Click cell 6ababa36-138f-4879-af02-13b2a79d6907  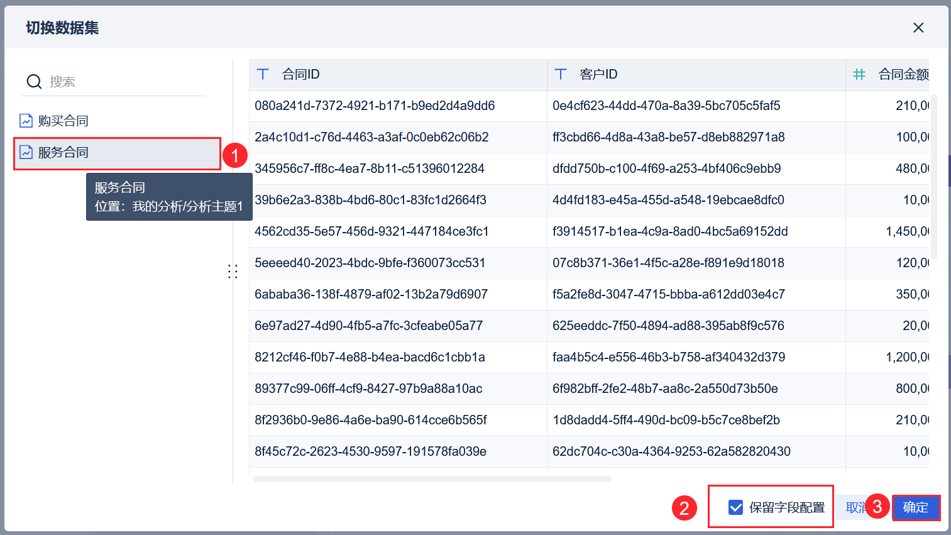(398, 294)
